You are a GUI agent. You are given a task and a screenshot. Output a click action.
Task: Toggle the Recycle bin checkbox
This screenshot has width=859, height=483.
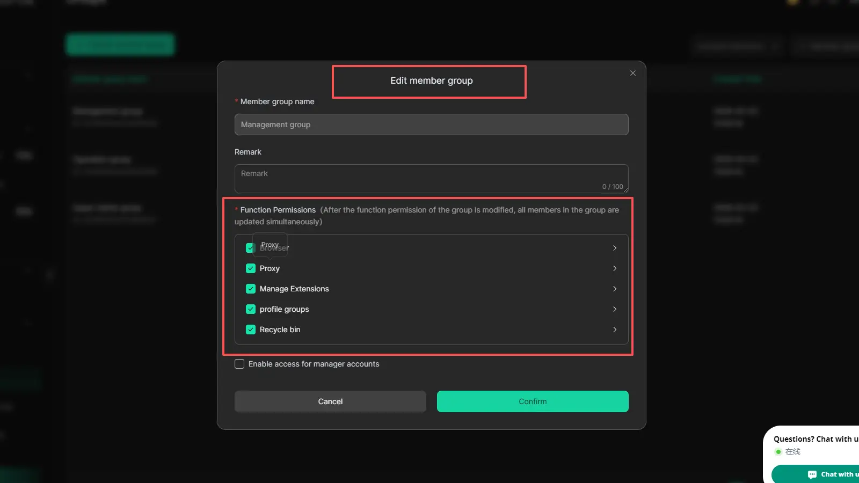[251, 330]
